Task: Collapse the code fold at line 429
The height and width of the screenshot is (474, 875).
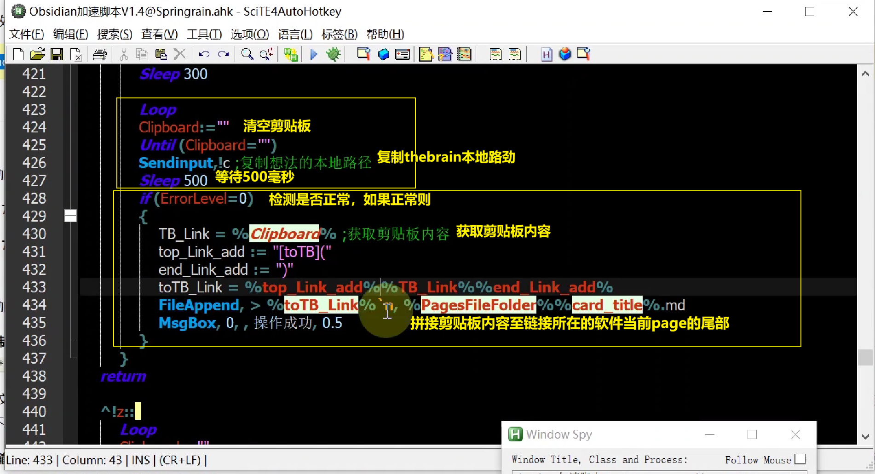Action: 70,216
